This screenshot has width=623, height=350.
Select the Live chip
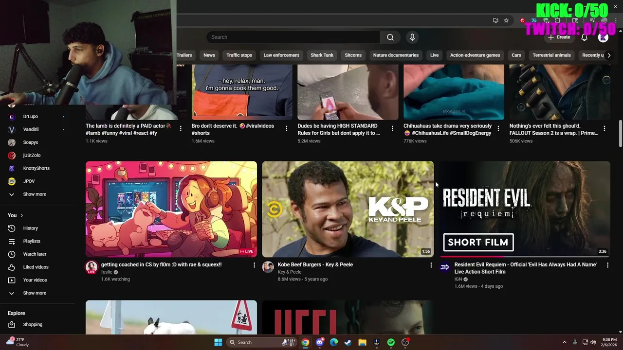[x=434, y=55]
